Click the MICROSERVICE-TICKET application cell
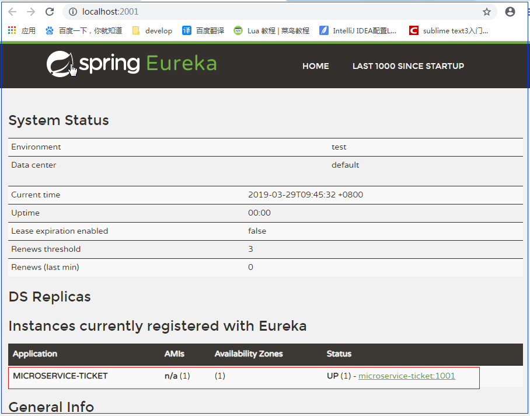The image size is (530, 416). (x=60, y=376)
